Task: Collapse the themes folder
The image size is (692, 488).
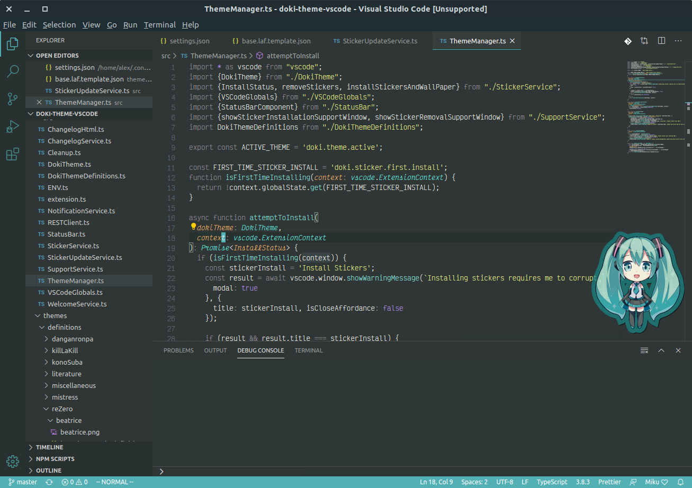Action: pyautogui.click(x=89, y=315)
